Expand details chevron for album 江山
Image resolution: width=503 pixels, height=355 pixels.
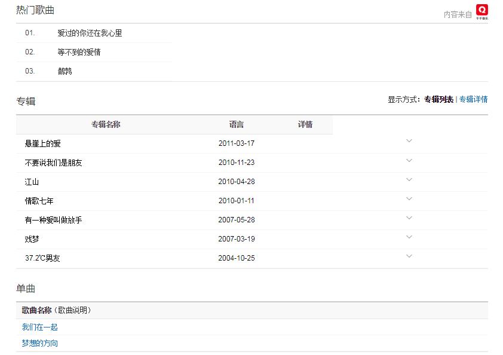409,179
